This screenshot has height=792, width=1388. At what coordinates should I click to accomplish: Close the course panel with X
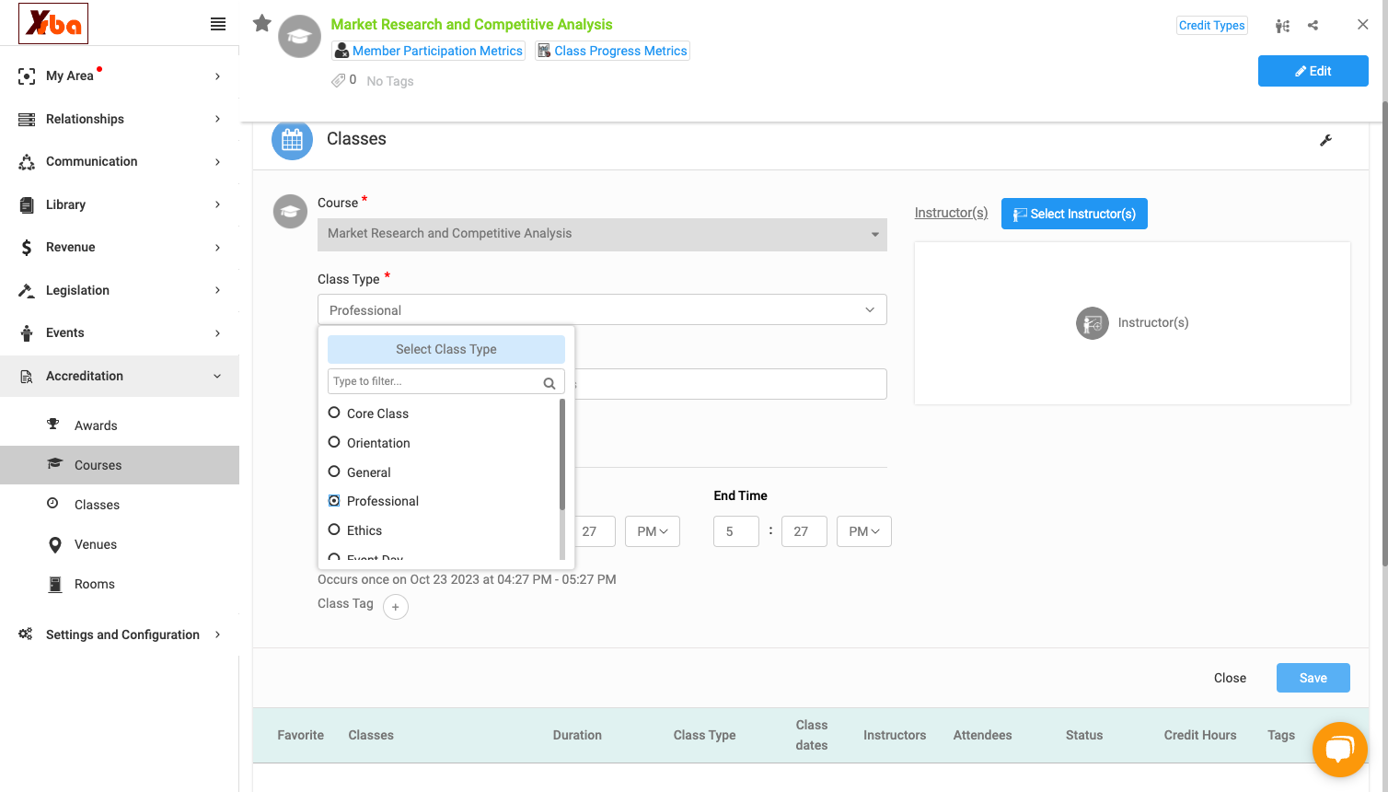1363,25
